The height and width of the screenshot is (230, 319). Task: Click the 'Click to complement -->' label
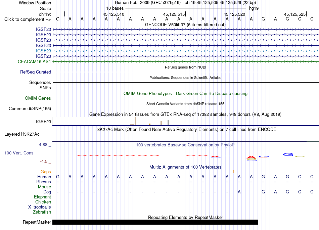pos(28,19)
